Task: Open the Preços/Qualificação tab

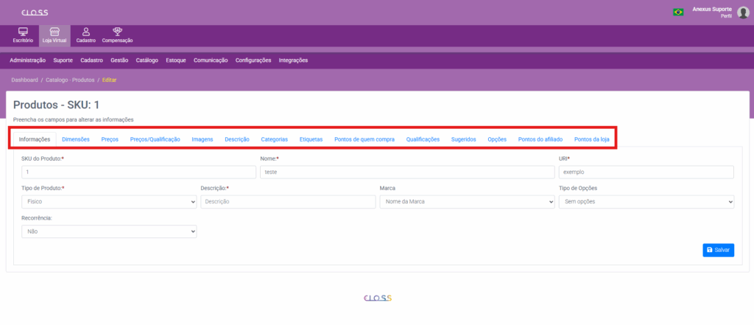Action: point(155,139)
